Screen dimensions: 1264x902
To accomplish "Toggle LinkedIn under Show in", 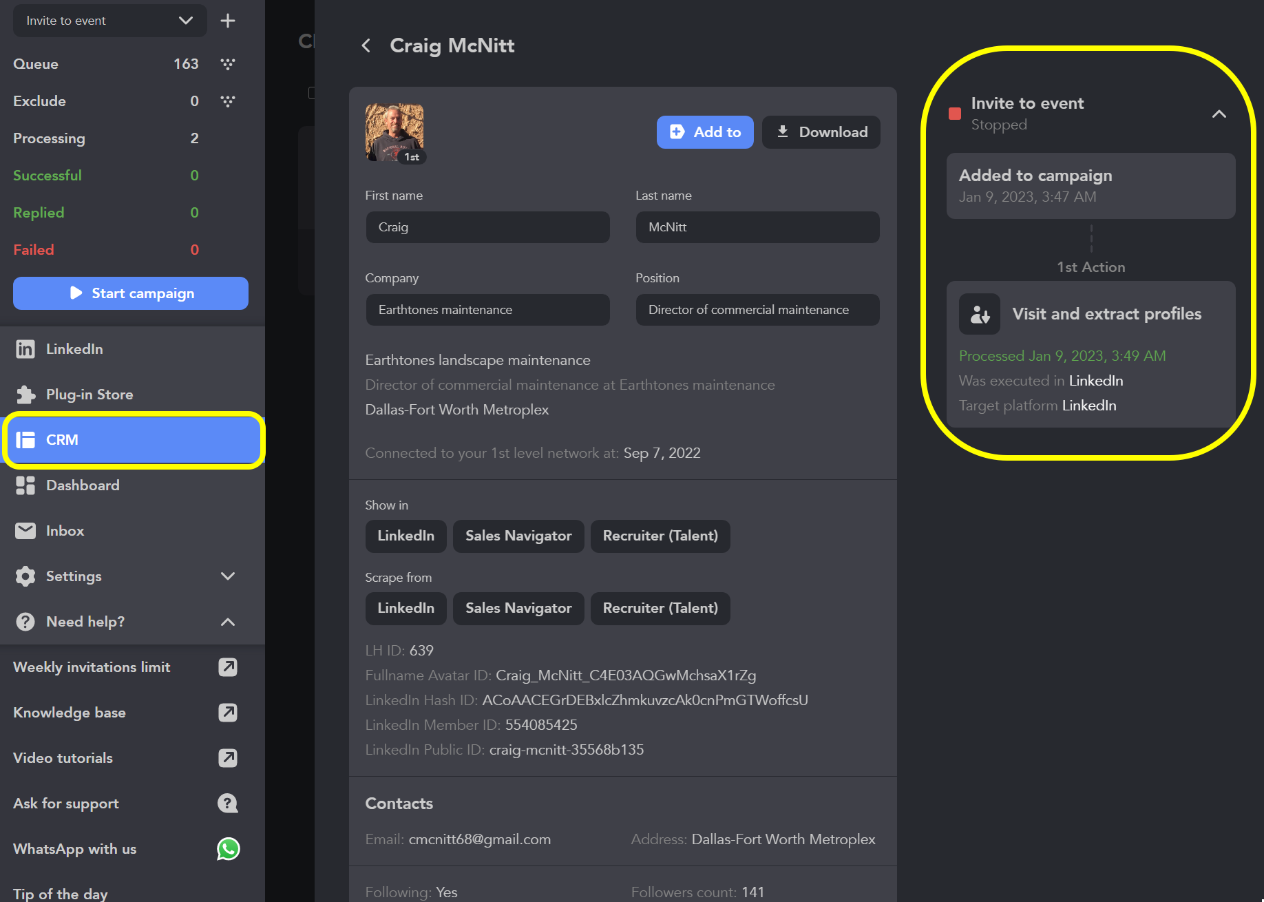I will click(405, 536).
